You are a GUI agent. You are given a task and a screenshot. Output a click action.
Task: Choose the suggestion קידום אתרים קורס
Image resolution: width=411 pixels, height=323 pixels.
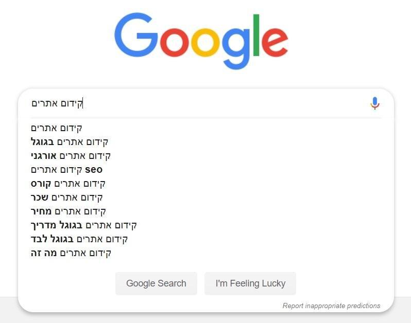68,183
